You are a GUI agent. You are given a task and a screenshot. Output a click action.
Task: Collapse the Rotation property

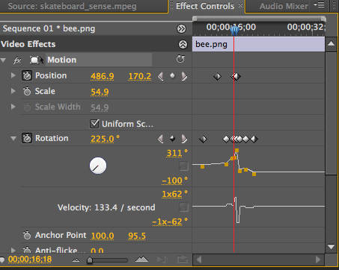(13, 139)
